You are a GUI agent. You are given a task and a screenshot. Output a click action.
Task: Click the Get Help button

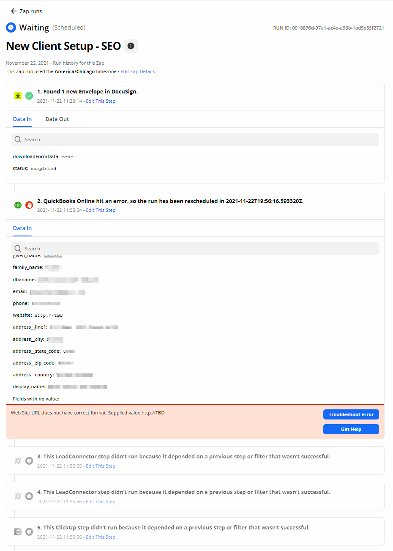(x=351, y=429)
